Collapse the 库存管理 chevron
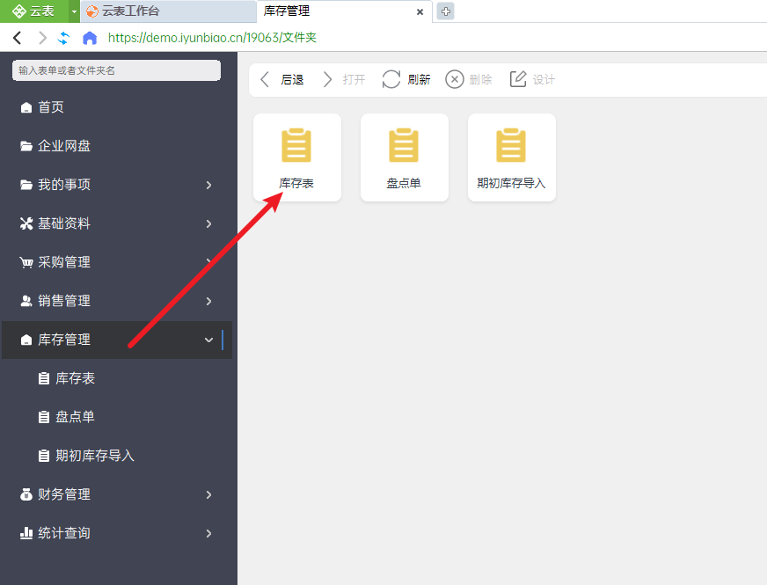This screenshot has height=585, width=767. [x=208, y=340]
